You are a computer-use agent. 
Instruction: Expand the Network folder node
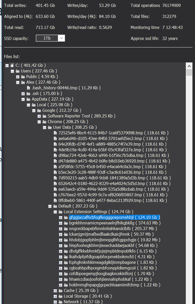[x=55, y=302]
